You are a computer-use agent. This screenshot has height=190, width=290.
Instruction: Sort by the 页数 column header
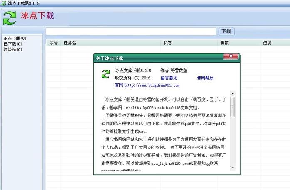239,43
